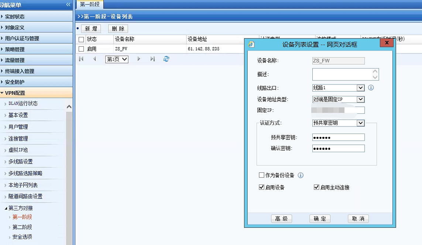This screenshot has height=245, width=422.
Task: Cancel dialog with 取消 button
Action: 358,219
